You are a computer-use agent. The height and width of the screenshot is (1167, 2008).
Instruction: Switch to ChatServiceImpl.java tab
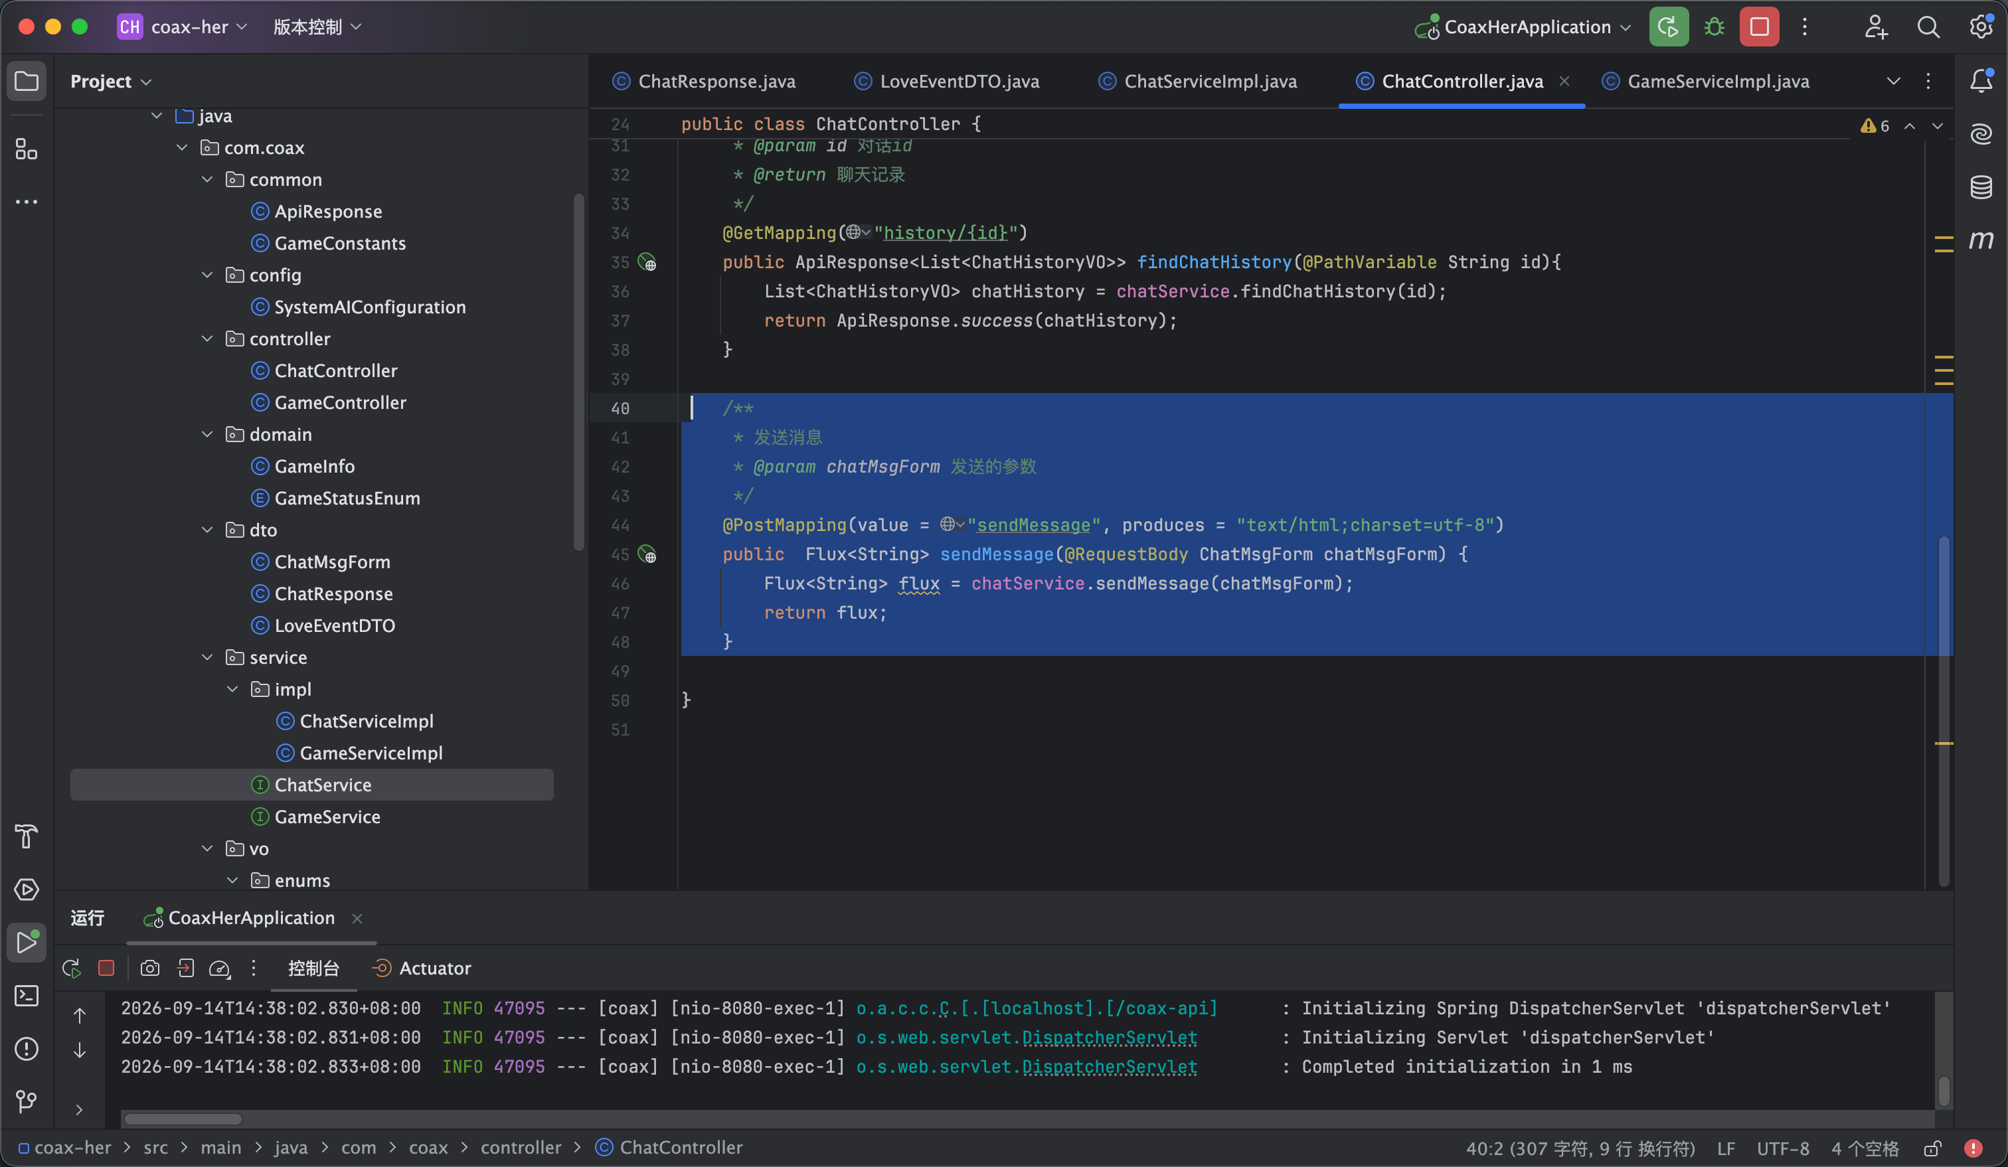(x=1197, y=81)
